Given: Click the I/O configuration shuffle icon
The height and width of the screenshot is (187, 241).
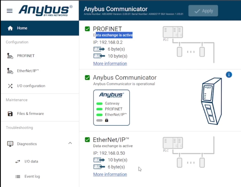Looking at the screenshot, I should click(x=10, y=86).
